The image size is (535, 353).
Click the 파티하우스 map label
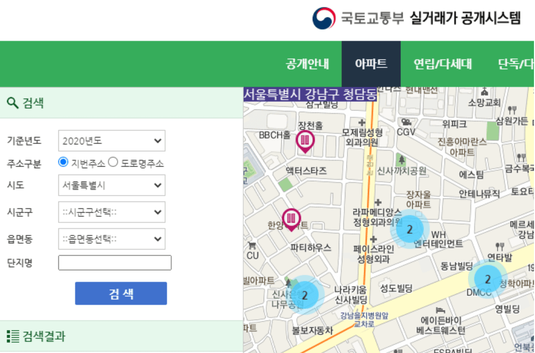click(311, 248)
